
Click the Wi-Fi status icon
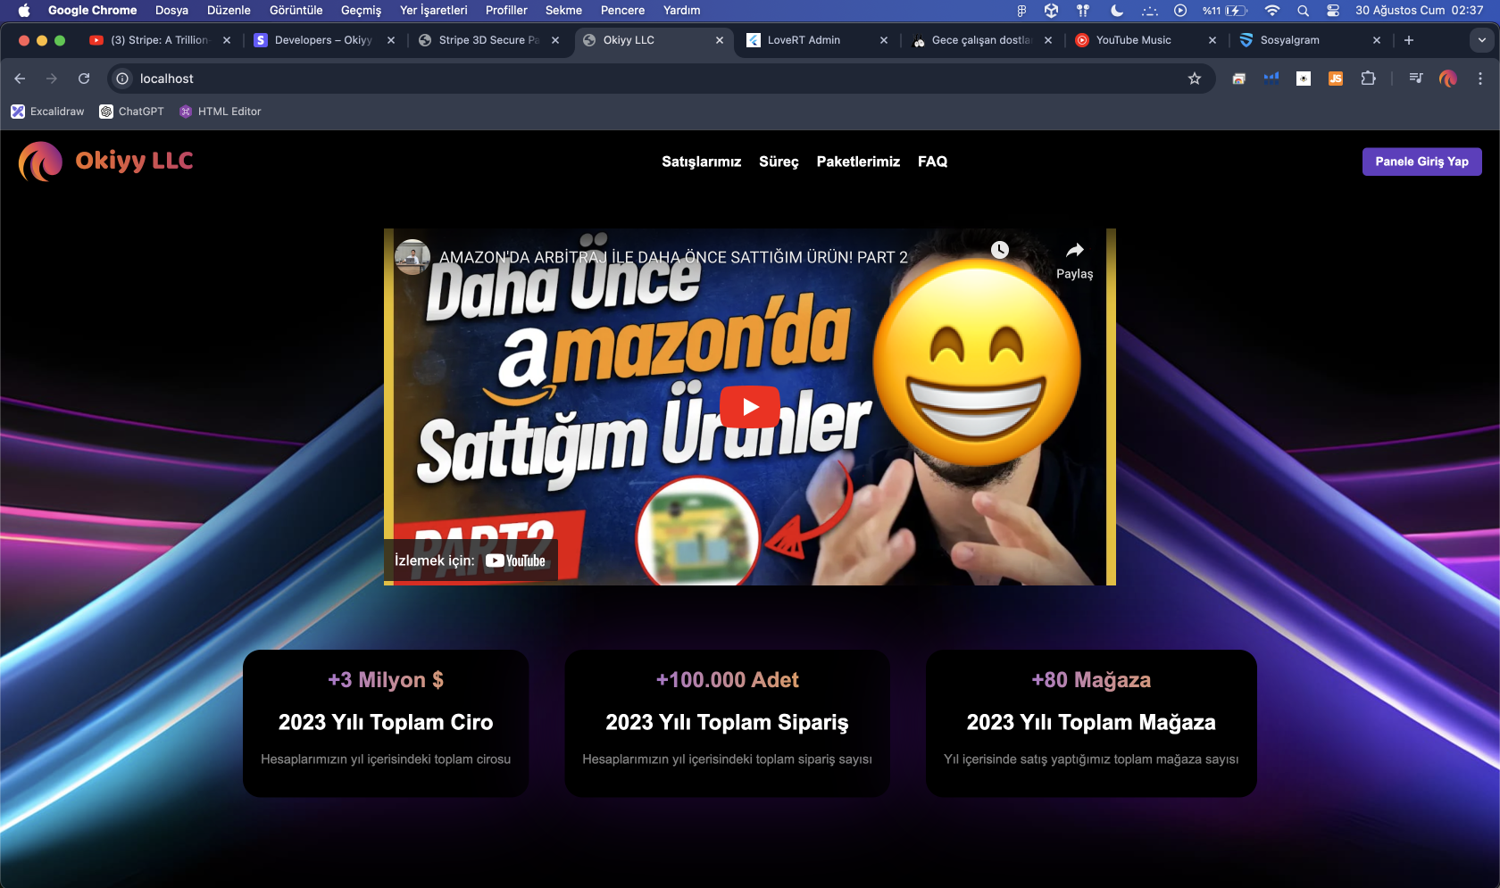[x=1272, y=11]
